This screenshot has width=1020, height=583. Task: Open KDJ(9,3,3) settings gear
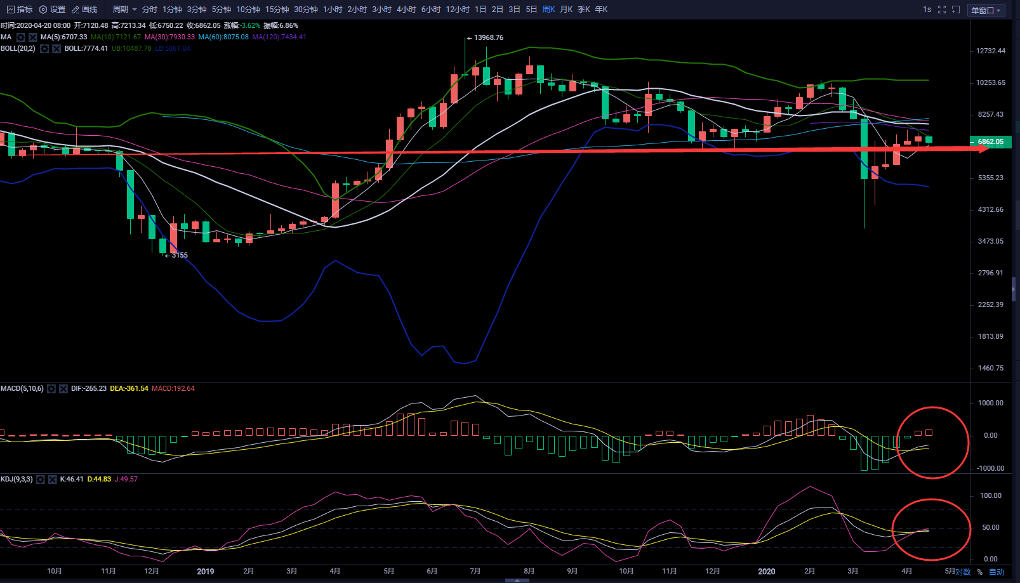coord(41,480)
